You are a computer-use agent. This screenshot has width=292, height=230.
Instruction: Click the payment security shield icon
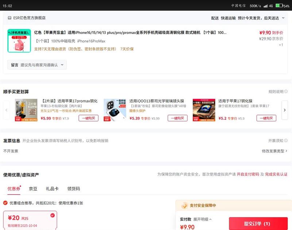point(185,206)
